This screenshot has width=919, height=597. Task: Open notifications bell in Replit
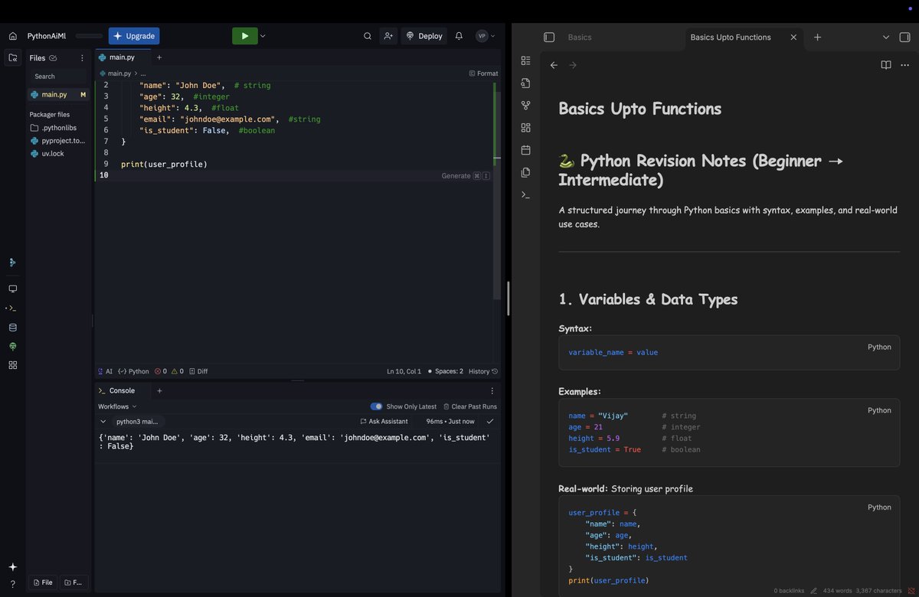(459, 36)
